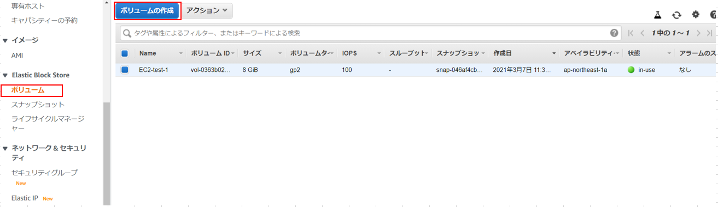Click volume ID vol-0363b02 cell
Screen dimensions: 718x207
click(x=211, y=70)
